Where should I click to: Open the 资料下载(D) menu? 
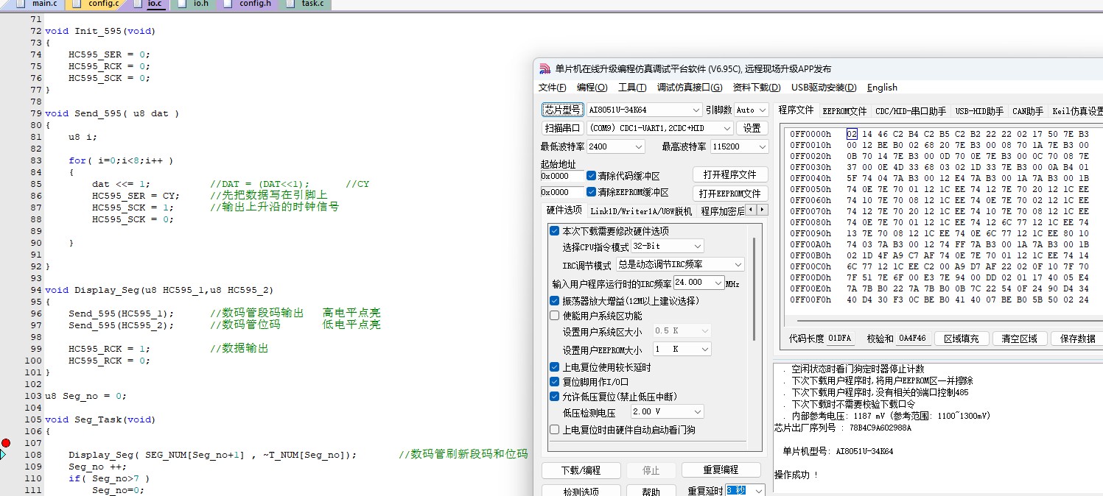[757, 88]
